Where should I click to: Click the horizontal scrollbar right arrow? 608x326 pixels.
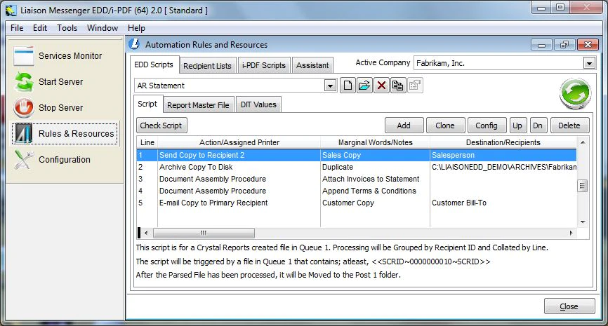[x=571, y=233]
